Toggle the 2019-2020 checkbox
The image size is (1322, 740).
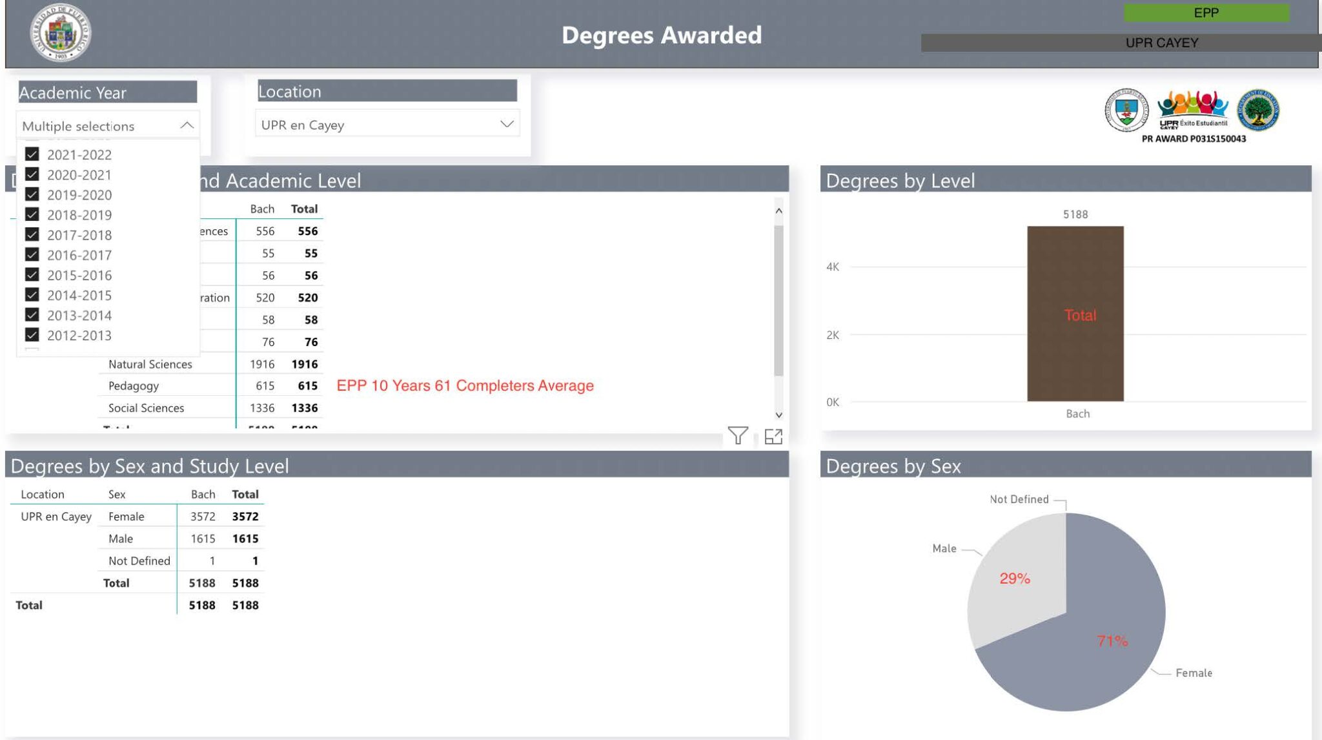(32, 194)
